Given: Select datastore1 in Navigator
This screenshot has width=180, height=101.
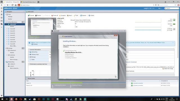Looking at the screenshot, I should click(13, 50).
